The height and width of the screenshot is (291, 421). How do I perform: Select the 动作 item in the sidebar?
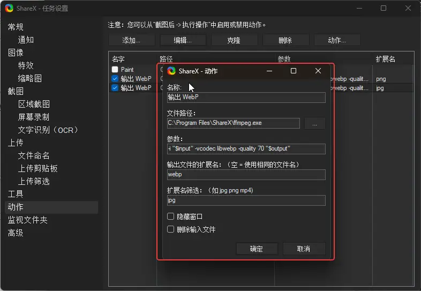[x=51, y=207]
